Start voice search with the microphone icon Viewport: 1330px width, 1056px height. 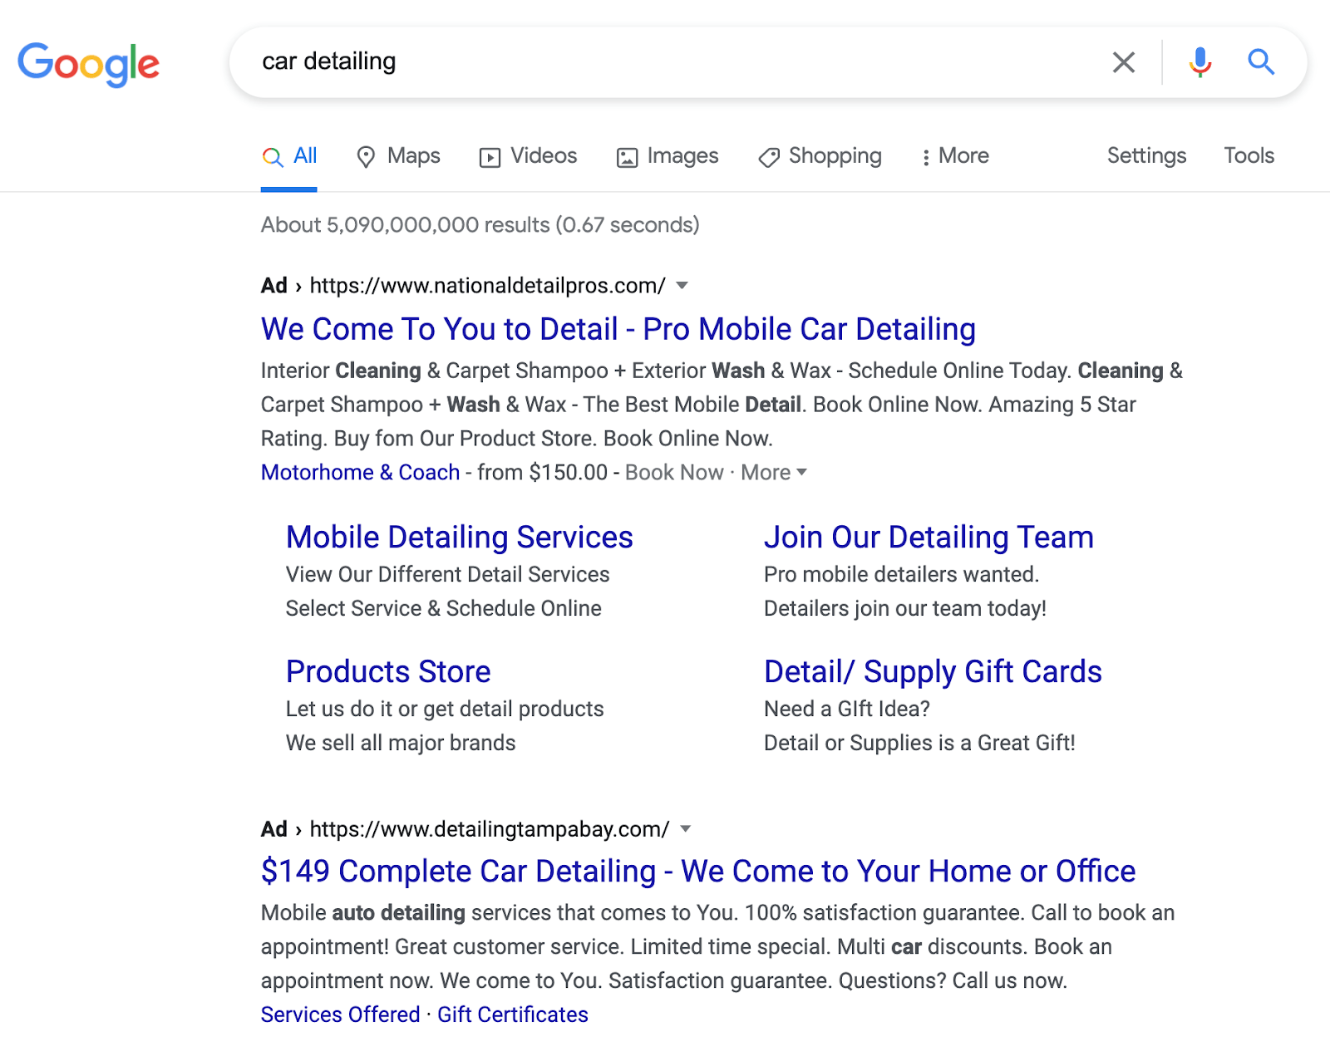coord(1199,62)
